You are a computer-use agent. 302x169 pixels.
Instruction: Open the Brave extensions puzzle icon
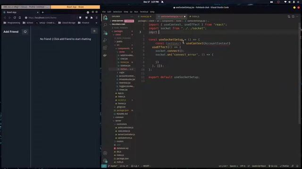pyautogui.click(x=92, y=18)
